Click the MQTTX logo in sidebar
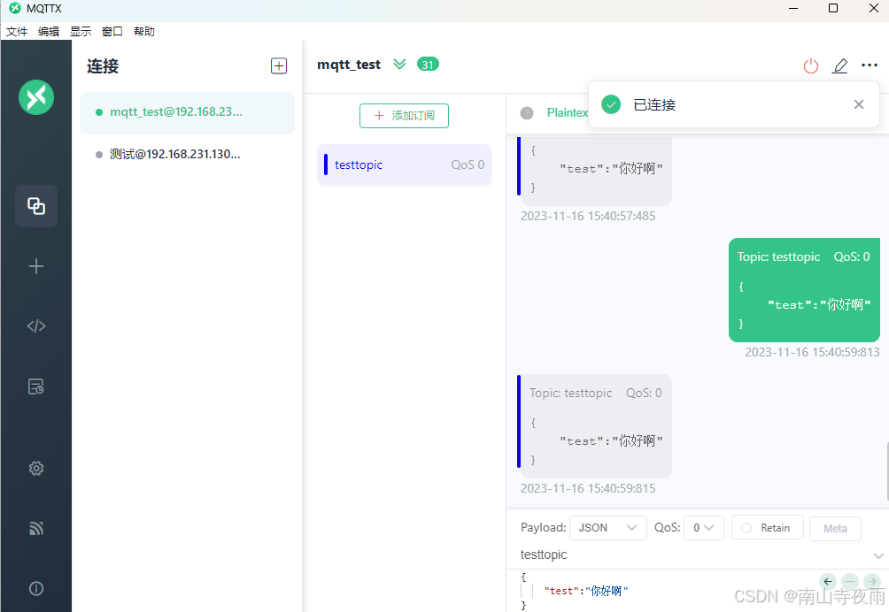Viewport: 889px width, 612px height. [x=36, y=96]
